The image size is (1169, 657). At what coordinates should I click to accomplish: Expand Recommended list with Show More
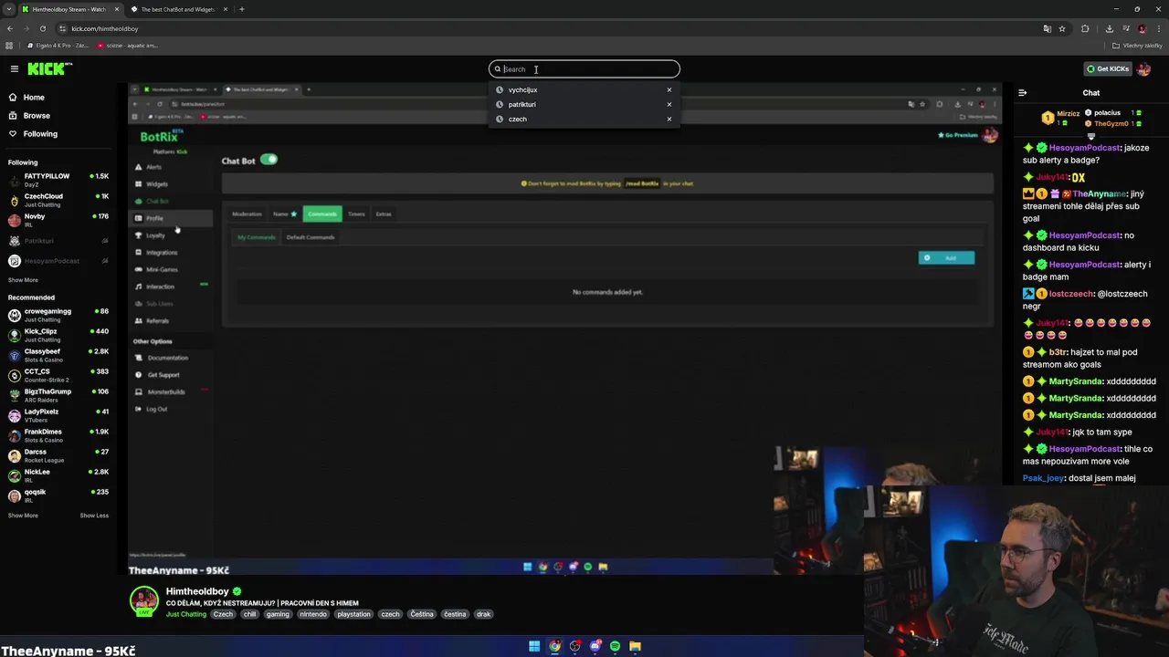[x=23, y=516]
